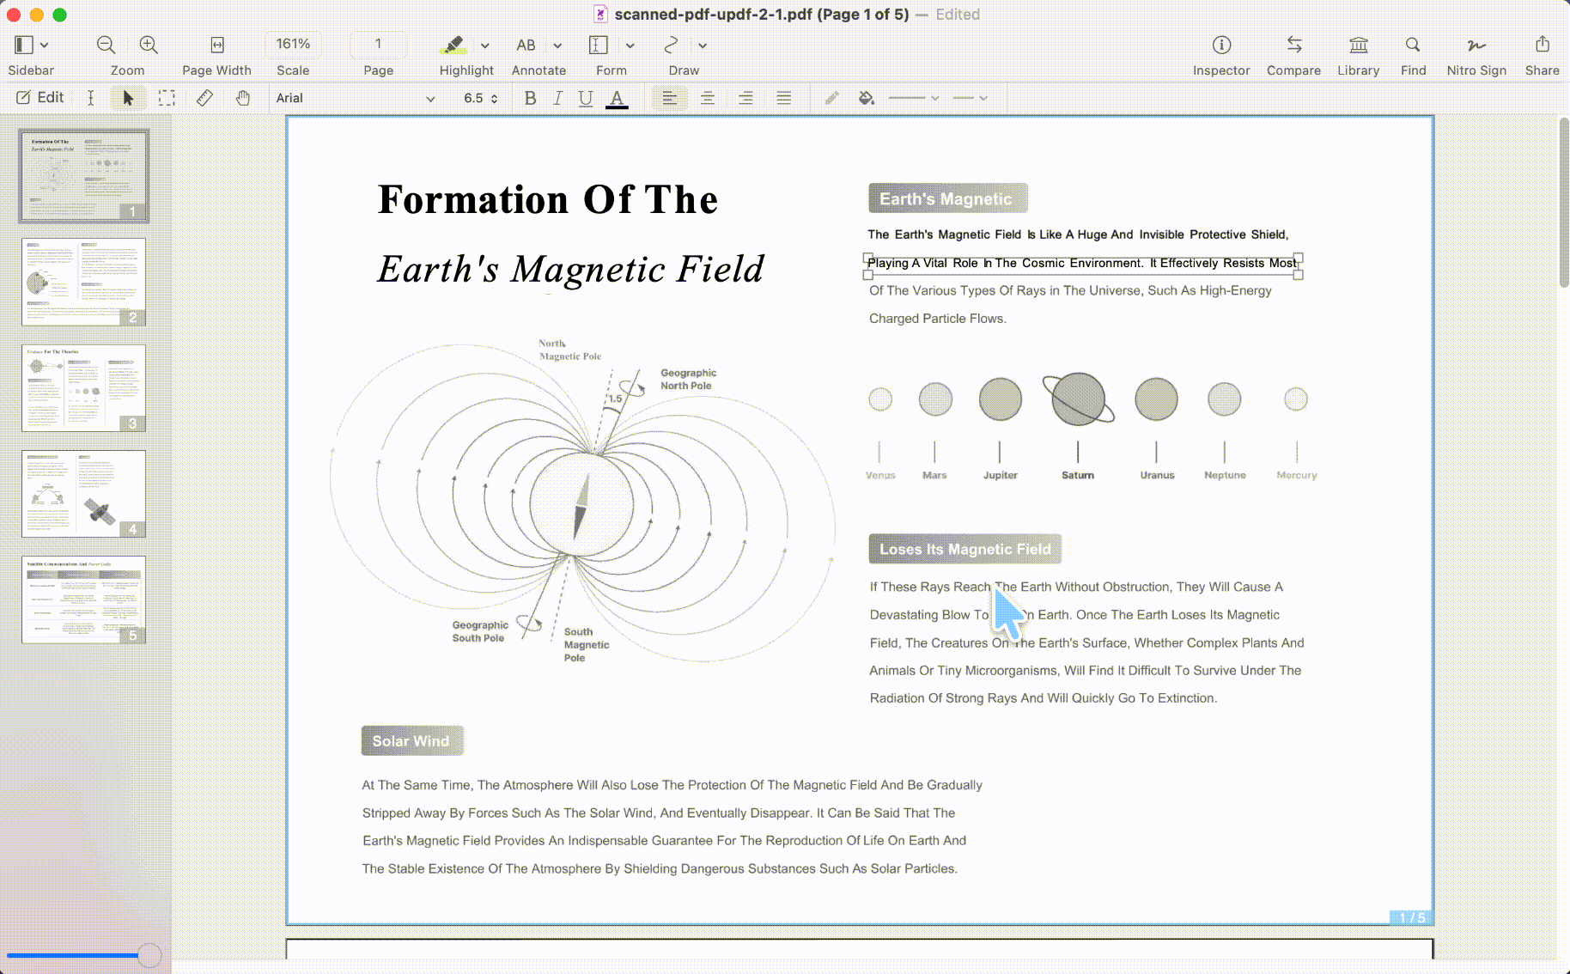Select the rectangular marquee selection tool
This screenshot has width=1570, height=974.
167,98
